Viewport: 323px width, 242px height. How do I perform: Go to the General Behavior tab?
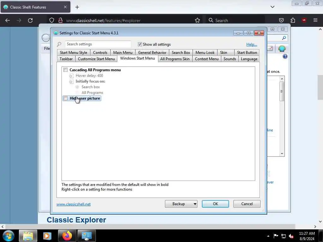152,53
